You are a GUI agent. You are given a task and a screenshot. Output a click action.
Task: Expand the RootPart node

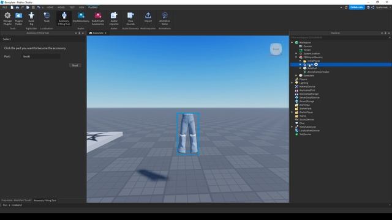(x=300, y=68)
